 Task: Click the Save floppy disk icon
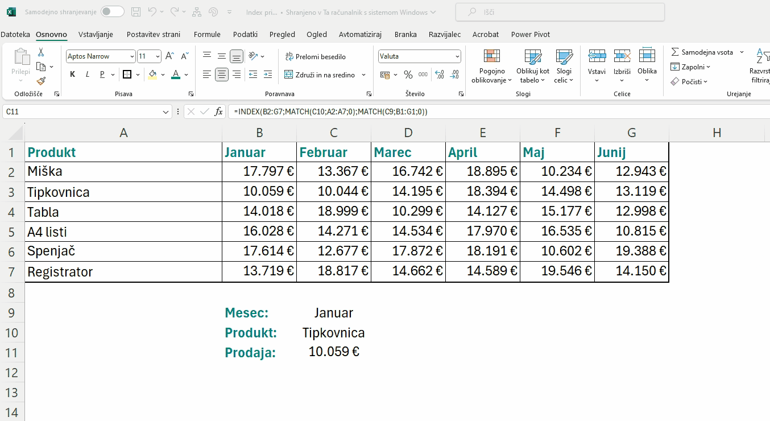(135, 12)
